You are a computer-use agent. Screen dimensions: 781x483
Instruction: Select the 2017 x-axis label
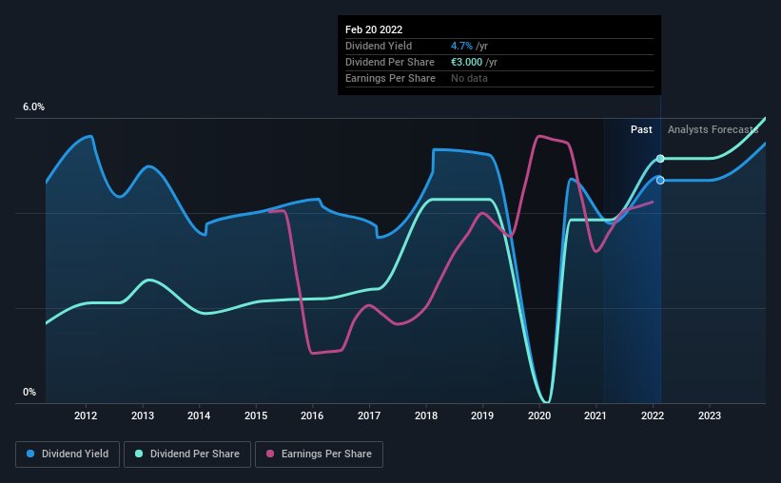[x=369, y=415]
